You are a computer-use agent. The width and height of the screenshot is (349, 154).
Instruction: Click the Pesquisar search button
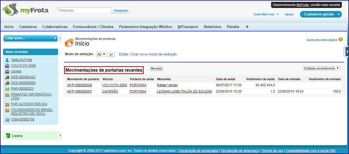click(x=121, y=10)
